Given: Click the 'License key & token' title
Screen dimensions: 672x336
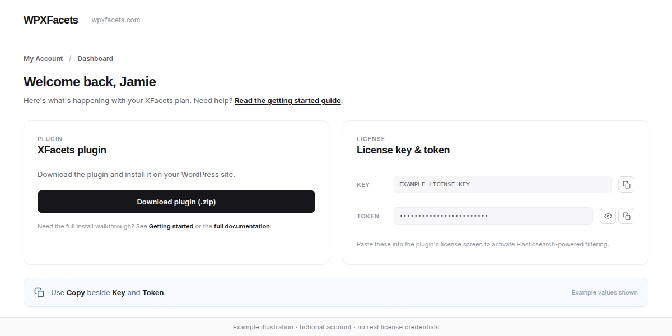Looking at the screenshot, I should click(403, 150).
